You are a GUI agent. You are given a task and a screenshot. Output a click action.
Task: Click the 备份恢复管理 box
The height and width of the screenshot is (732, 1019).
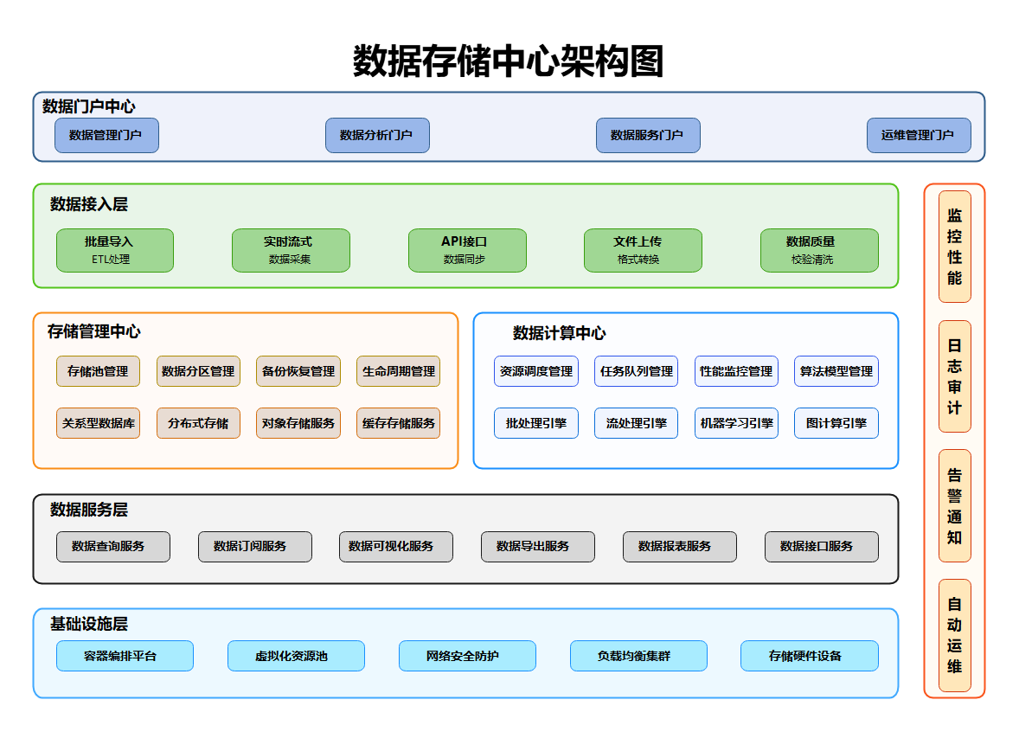pos(298,371)
